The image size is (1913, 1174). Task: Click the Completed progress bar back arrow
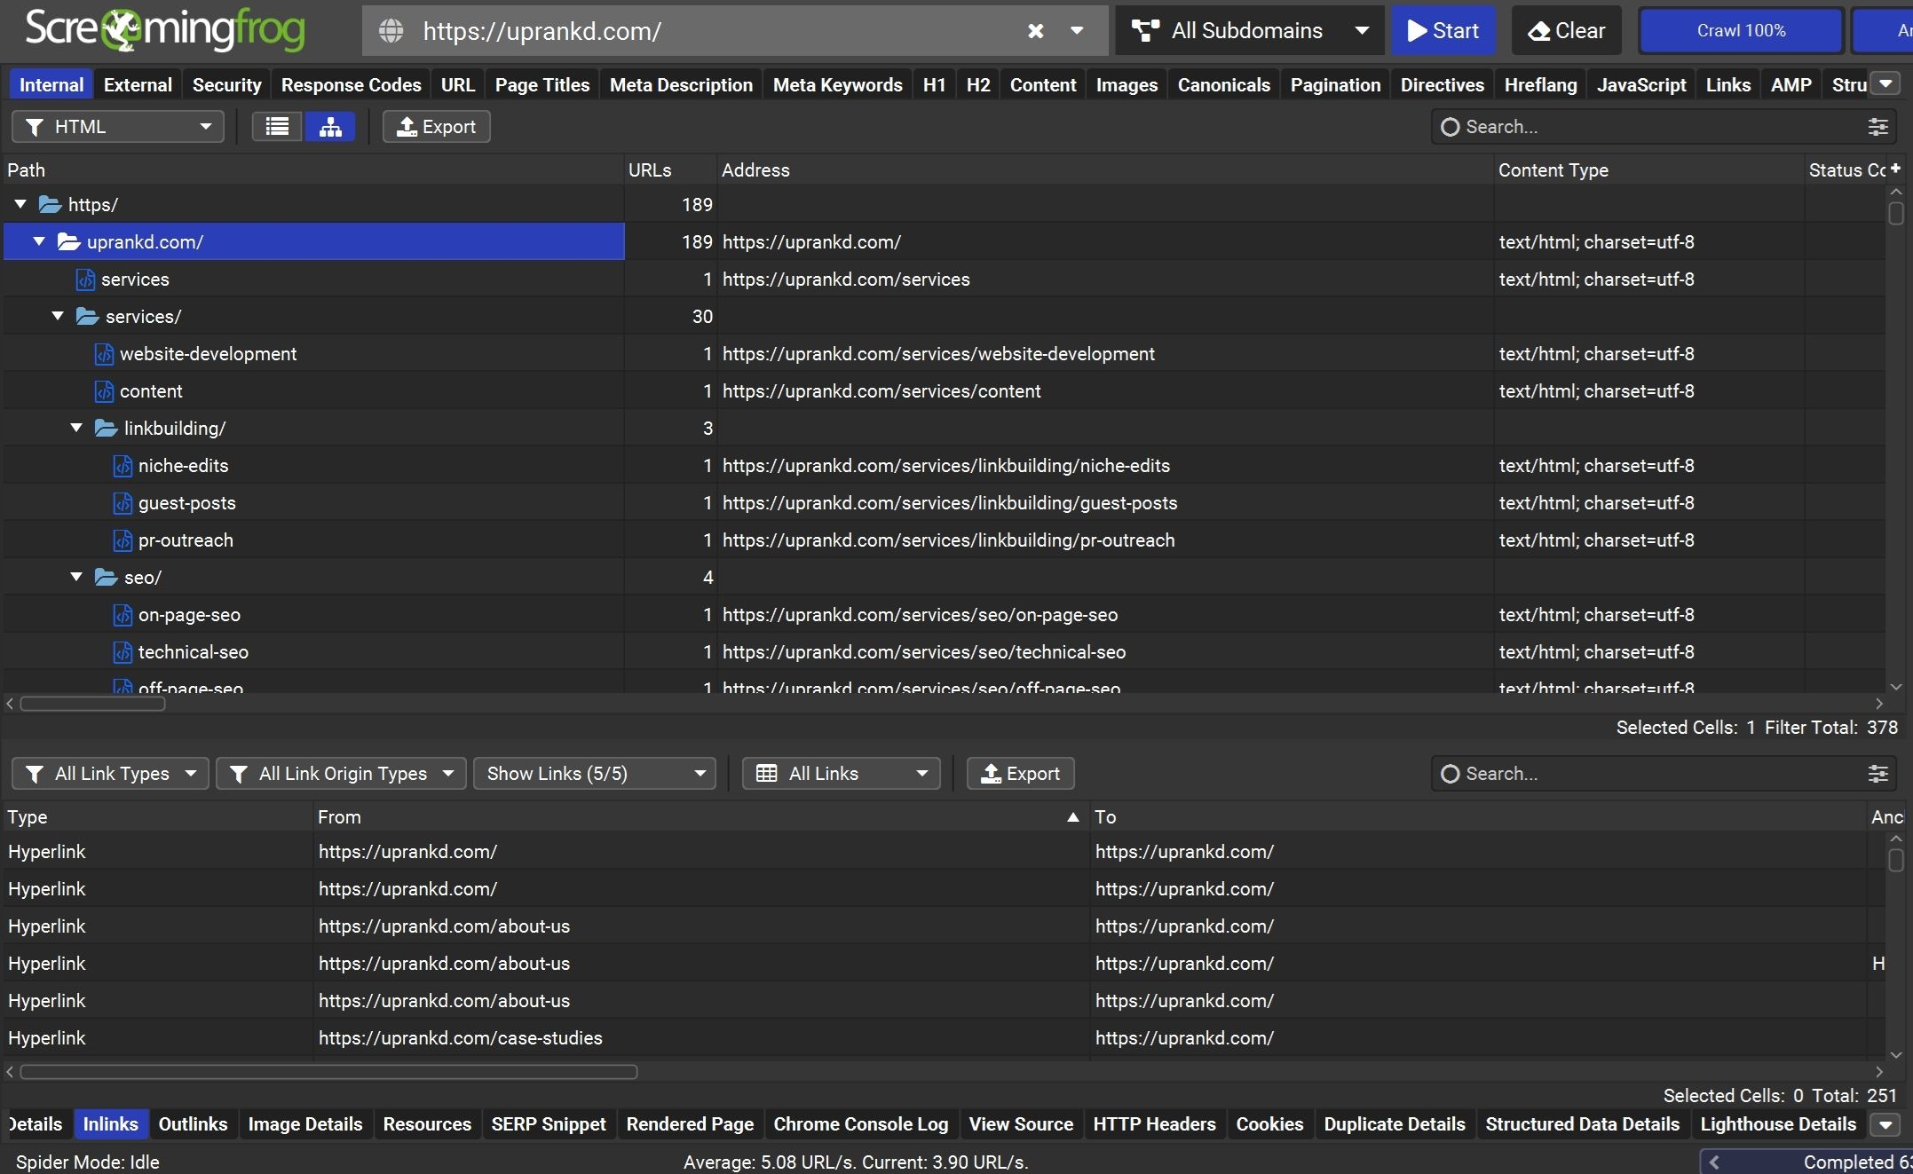(x=1713, y=1162)
